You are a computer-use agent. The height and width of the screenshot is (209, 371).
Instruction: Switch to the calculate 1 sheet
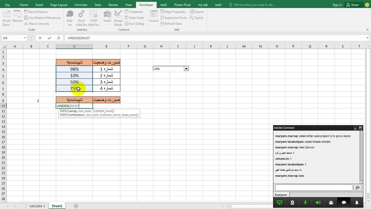pos(37,206)
